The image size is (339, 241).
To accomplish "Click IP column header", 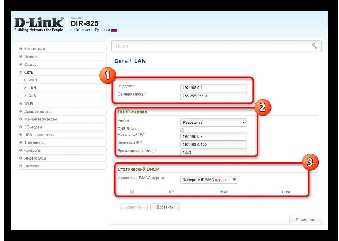I will pos(171,192).
